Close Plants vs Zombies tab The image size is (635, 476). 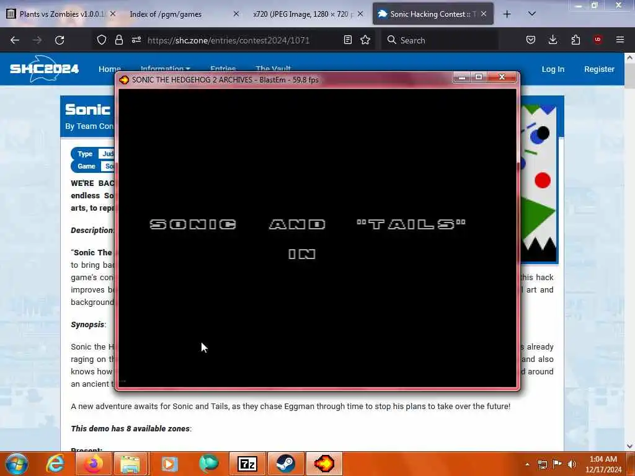pyautogui.click(x=113, y=14)
